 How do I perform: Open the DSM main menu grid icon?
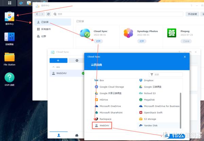point(10,3)
